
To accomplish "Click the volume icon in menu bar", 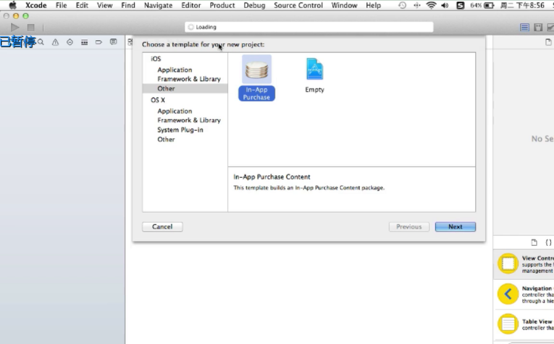I will click(445, 6).
